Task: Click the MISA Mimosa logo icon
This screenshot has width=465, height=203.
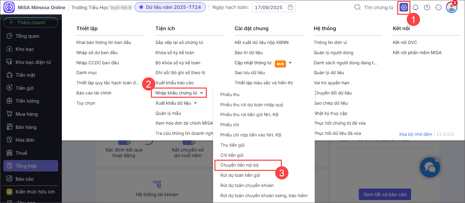Action: 9,8
